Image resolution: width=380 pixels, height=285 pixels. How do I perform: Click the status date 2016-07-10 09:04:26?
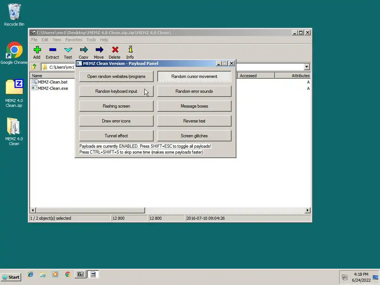pyautogui.click(x=206, y=218)
